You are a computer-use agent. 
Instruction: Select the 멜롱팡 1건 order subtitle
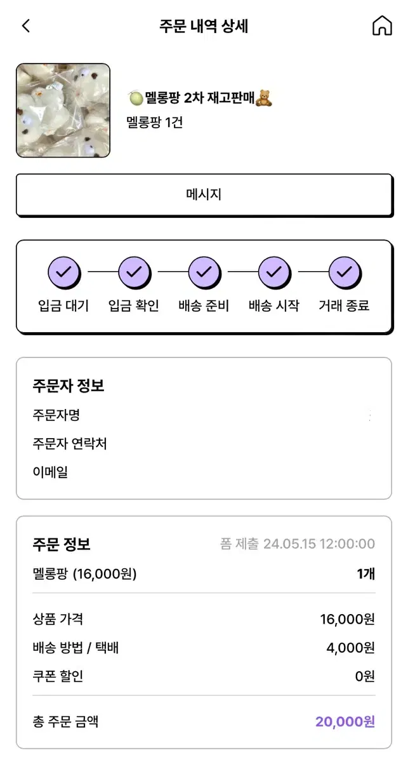(x=155, y=122)
